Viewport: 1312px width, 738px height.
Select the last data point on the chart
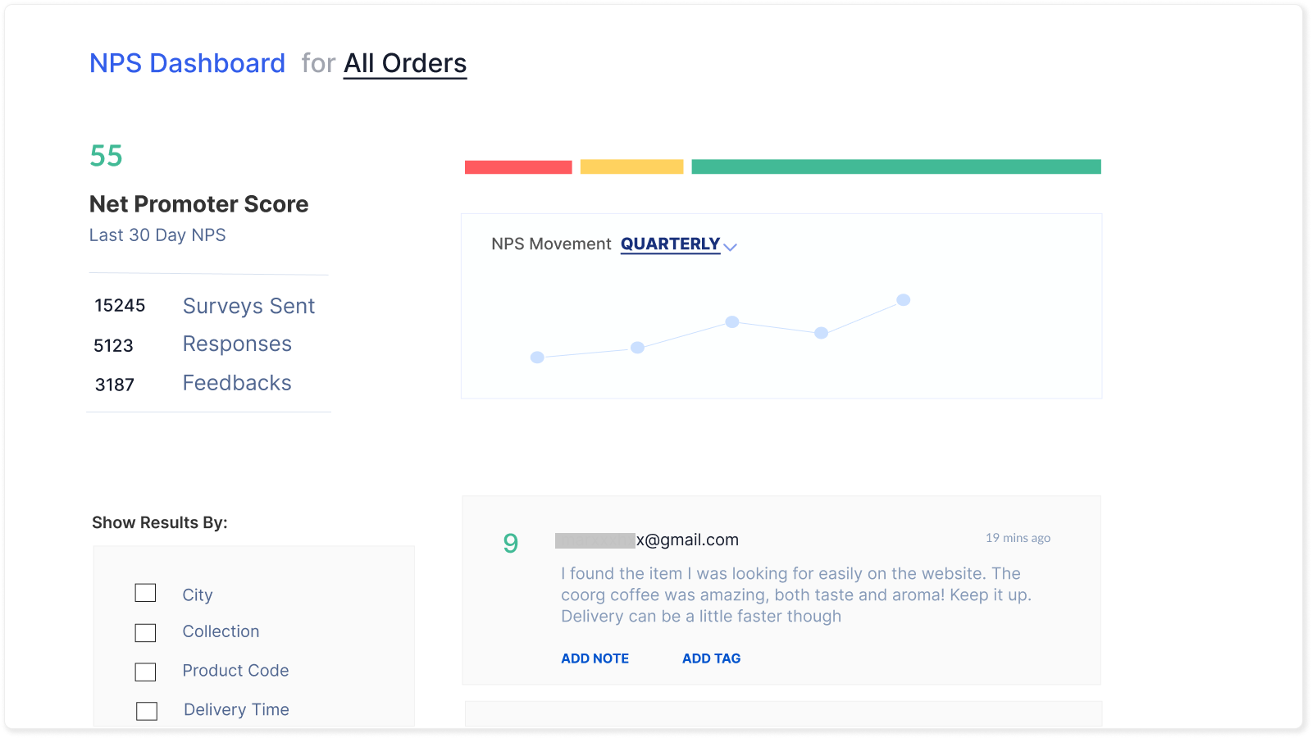pos(902,300)
